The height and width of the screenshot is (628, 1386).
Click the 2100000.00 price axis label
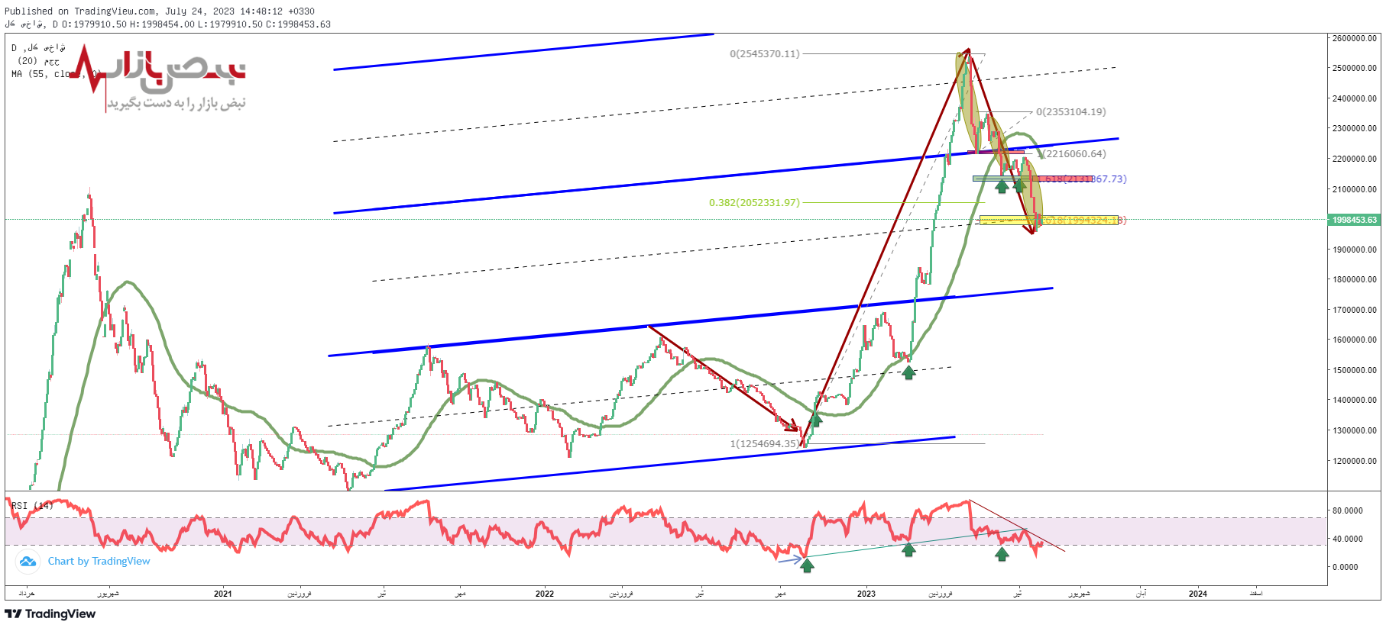click(x=1355, y=189)
